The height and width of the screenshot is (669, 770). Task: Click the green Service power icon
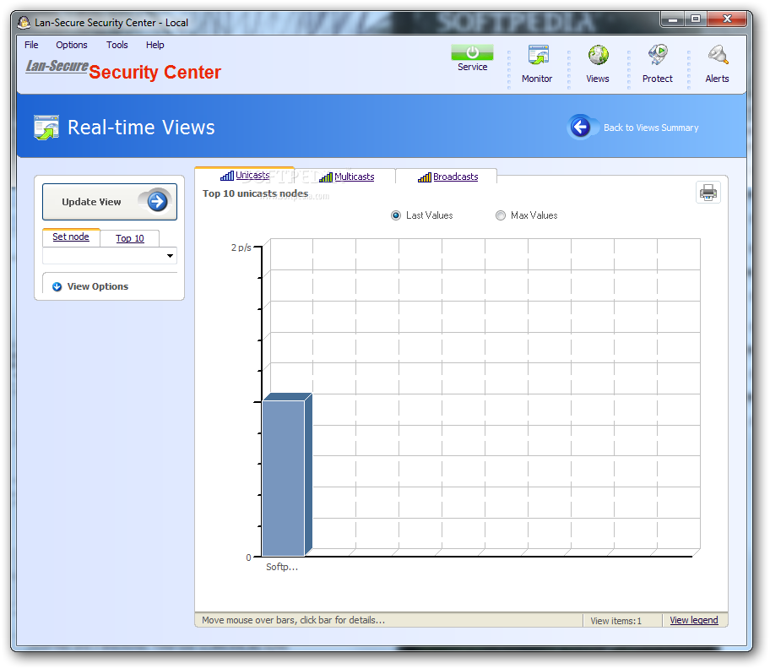[x=472, y=52]
